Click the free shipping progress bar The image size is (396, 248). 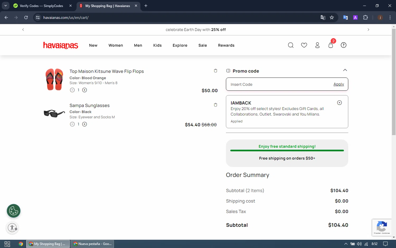[287, 150]
